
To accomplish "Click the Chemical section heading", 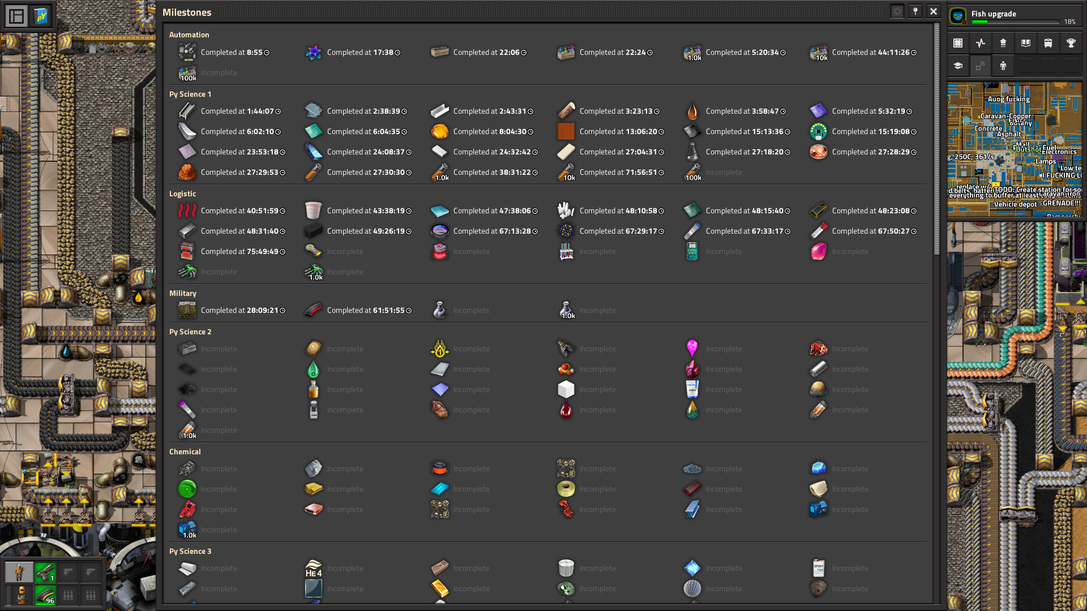I will (x=185, y=451).
